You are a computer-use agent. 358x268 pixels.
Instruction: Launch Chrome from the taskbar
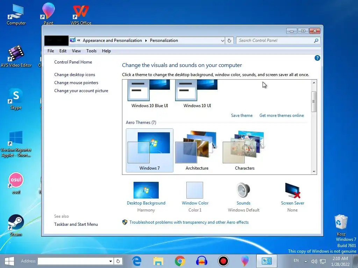tap(180, 261)
